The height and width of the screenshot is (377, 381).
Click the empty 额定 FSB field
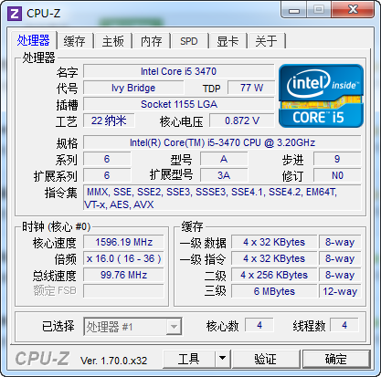123,291
